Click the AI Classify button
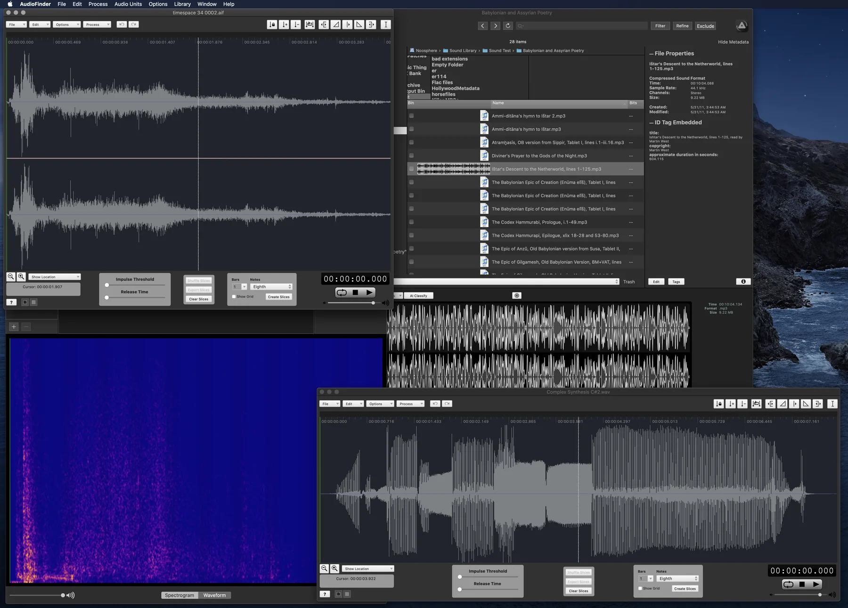This screenshot has height=608, width=848. coord(418,296)
